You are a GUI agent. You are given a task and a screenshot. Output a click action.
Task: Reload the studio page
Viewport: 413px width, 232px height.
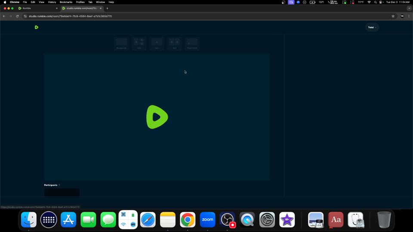17,16
